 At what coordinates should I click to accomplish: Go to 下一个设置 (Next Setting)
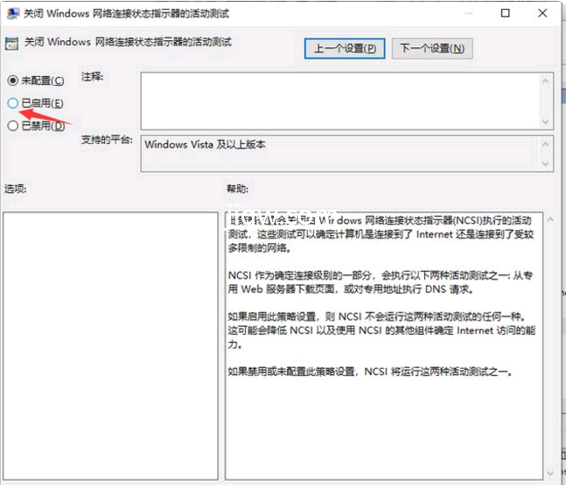click(x=432, y=48)
